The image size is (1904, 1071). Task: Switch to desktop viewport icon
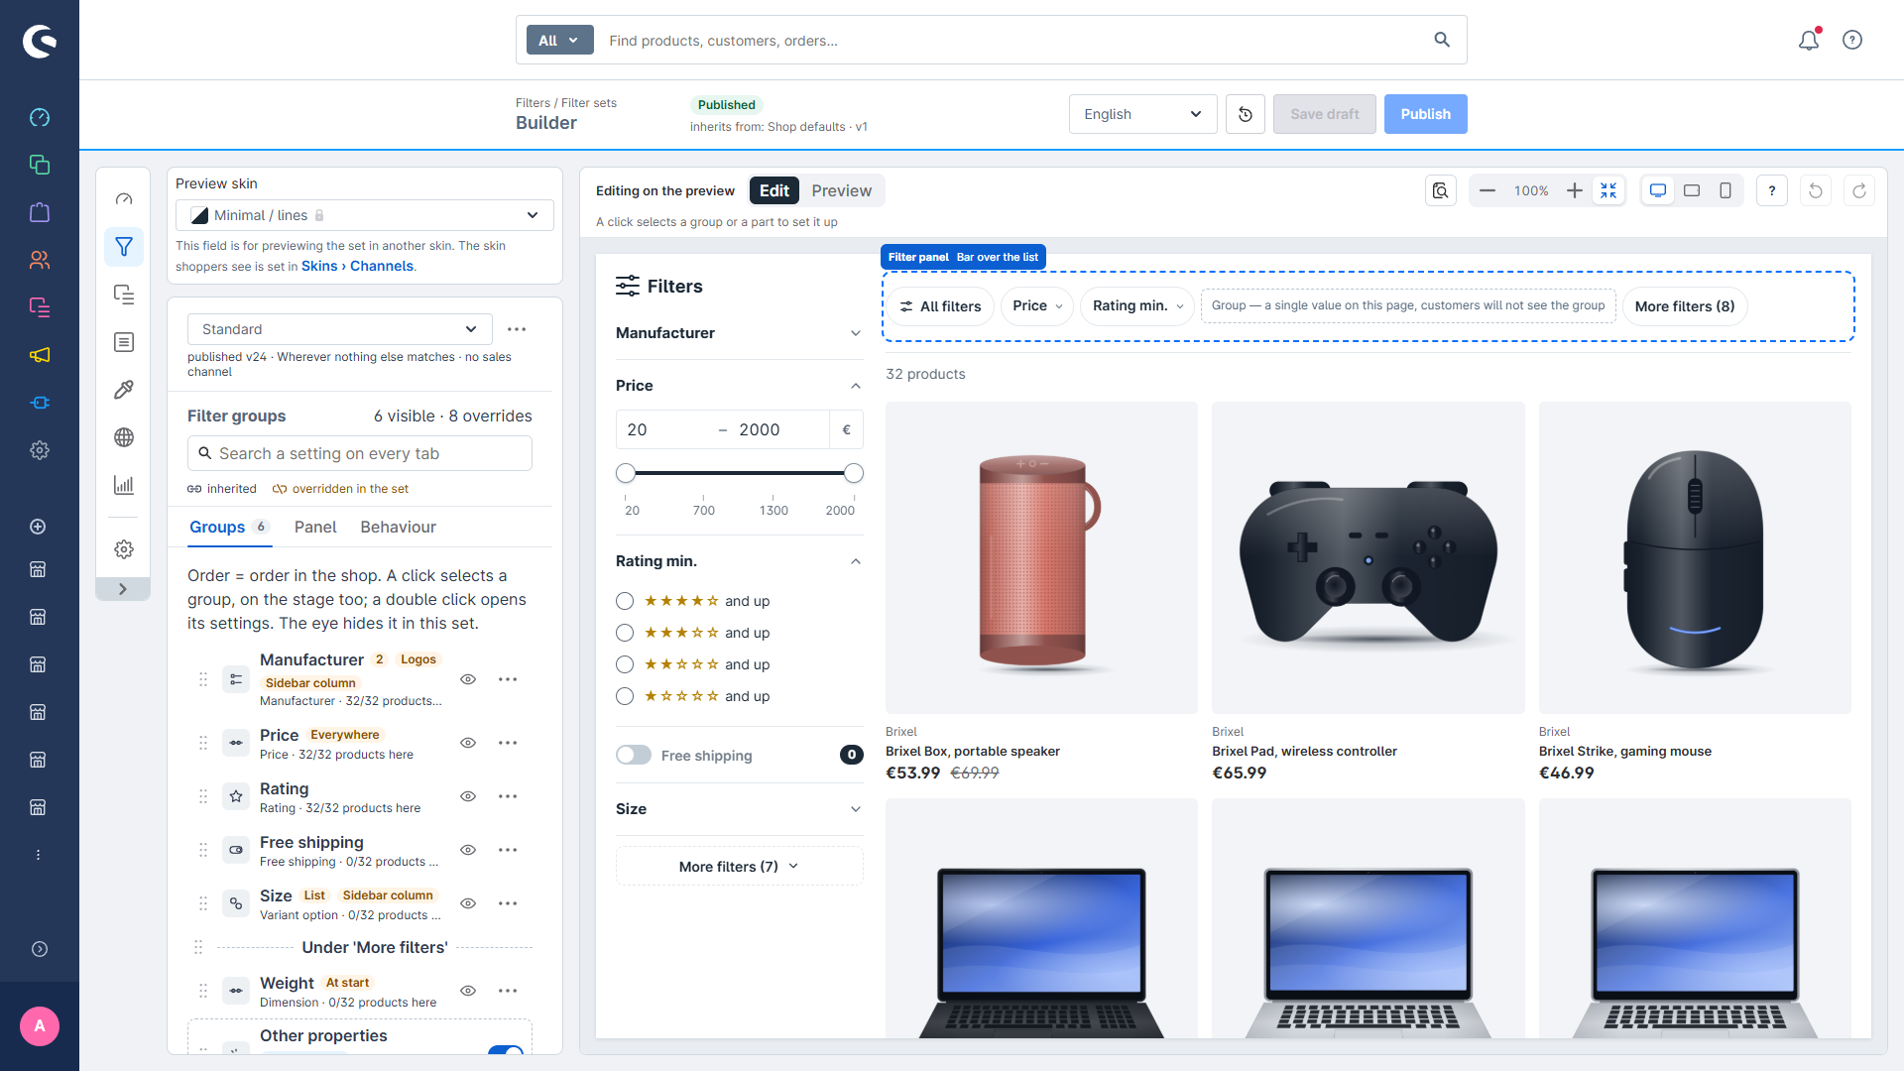(x=1658, y=190)
